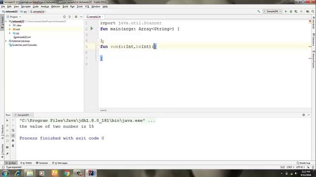The width and height of the screenshot is (316, 177).
Task: Open the Run menu
Action: click(x=73, y=6)
